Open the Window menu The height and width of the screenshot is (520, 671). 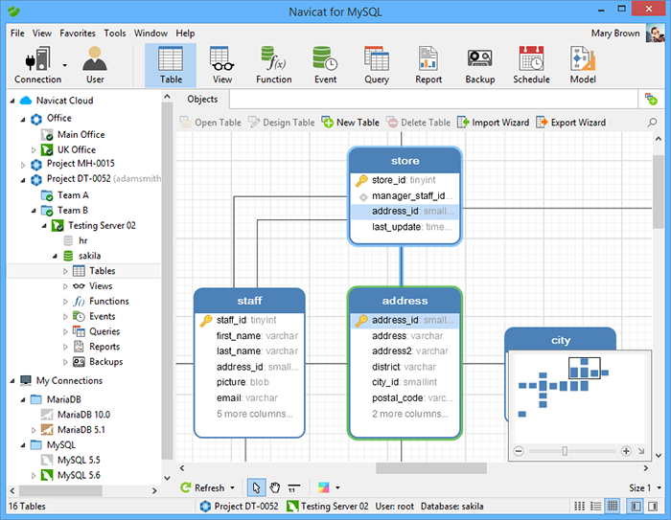click(x=150, y=34)
